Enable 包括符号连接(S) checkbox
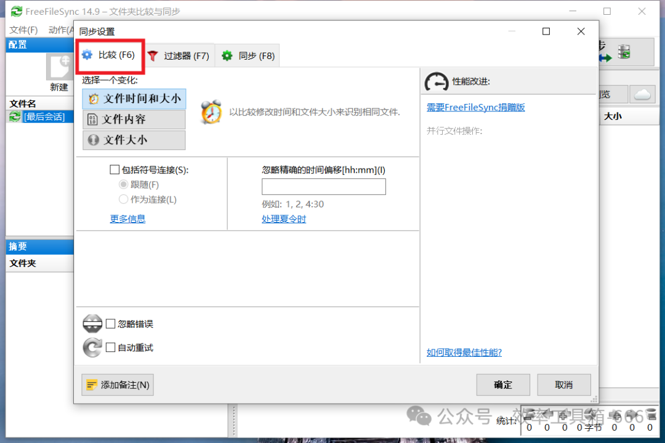665x443 pixels. point(115,170)
